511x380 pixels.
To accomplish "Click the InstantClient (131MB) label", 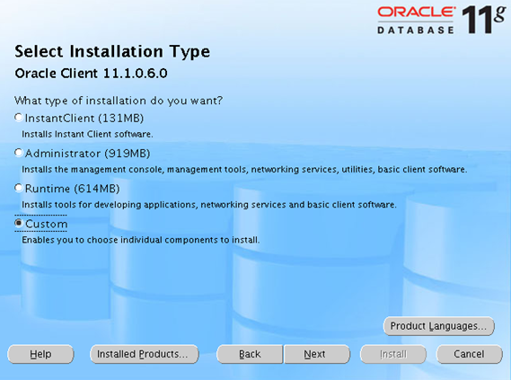I will 84,118.
